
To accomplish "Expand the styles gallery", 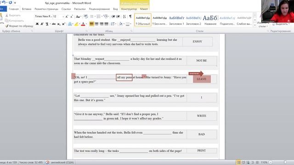I will coord(254,24).
